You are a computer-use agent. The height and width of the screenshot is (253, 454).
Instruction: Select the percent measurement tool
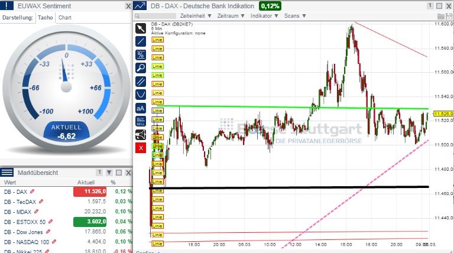tap(141, 55)
